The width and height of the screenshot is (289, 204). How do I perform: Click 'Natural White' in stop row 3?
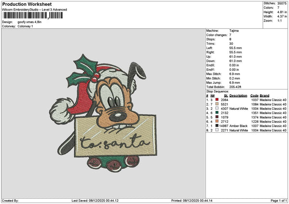point(239,109)
